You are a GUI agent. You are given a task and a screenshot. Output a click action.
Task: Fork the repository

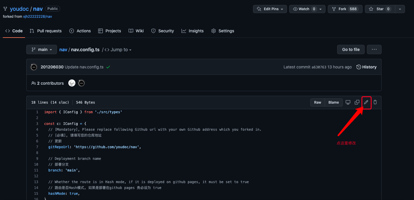point(345,9)
